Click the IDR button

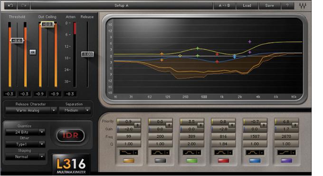click(x=70, y=136)
